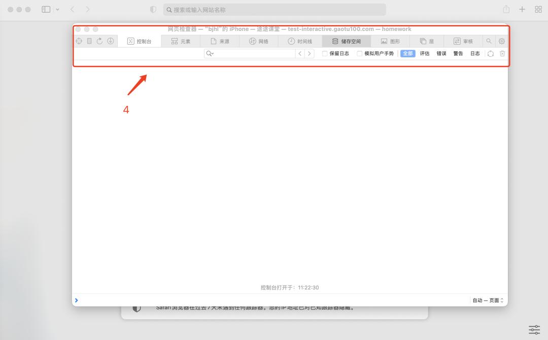Click the circular refresh icon near log filters

click(490, 53)
